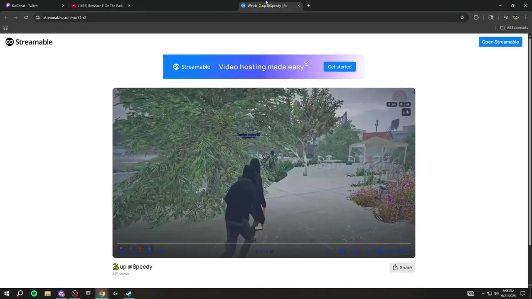Click the browser forward arrow
The width and height of the screenshot is (532, 299).
click(x=16, y=17)
